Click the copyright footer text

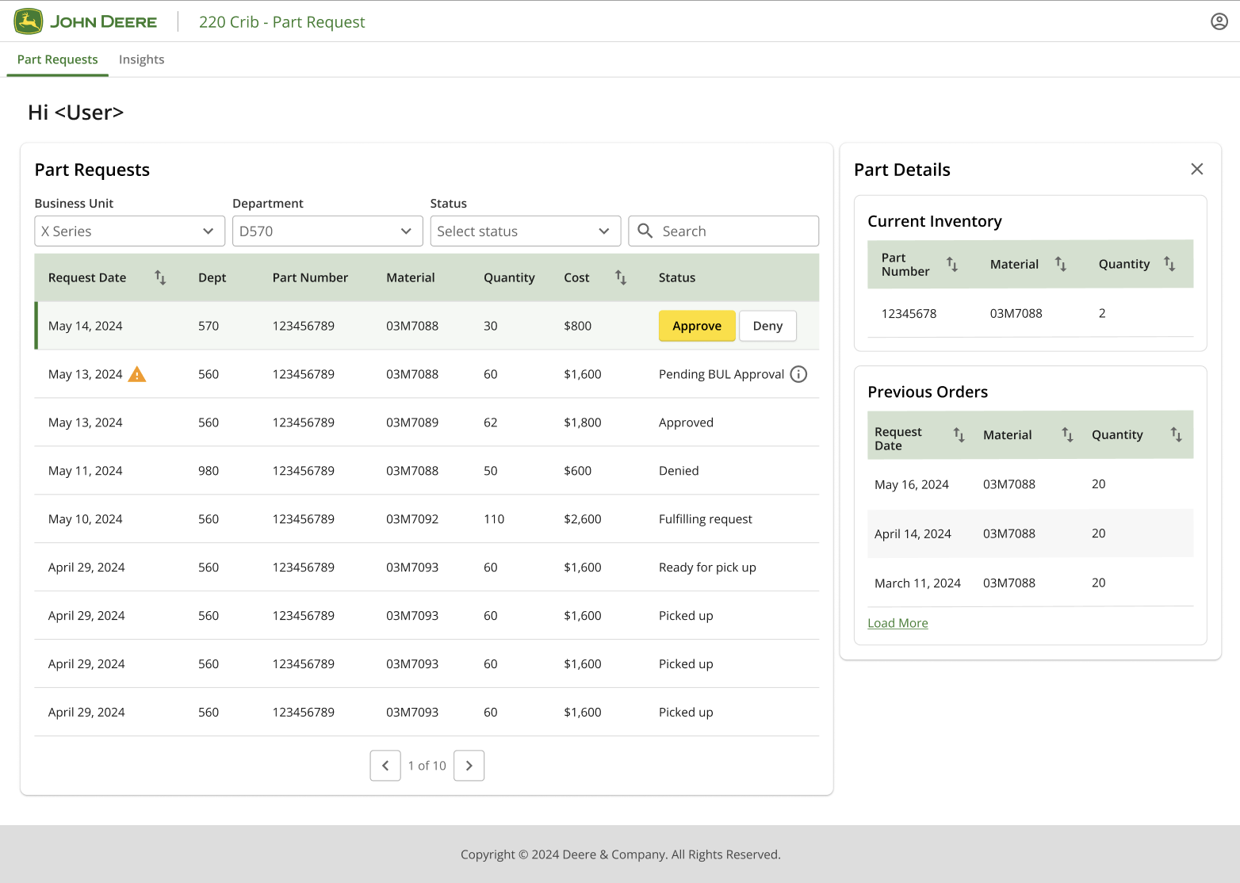(621, 854)
